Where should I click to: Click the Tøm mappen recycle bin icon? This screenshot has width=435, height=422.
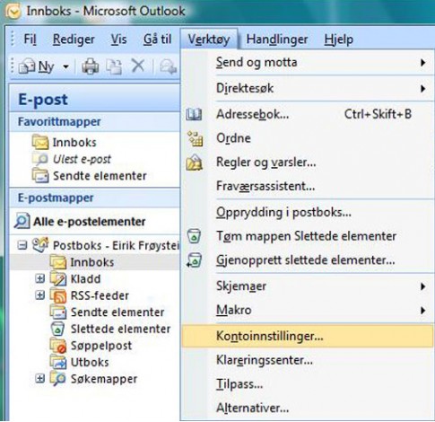[194, 236]
